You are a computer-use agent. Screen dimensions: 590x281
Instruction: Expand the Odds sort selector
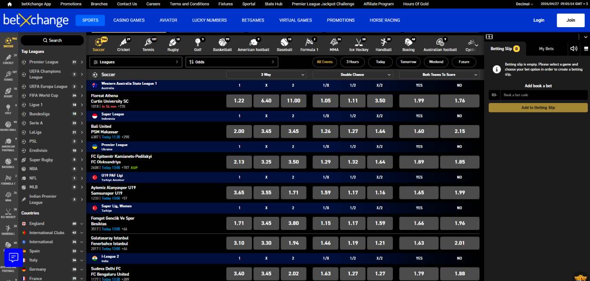click(232, 62)
